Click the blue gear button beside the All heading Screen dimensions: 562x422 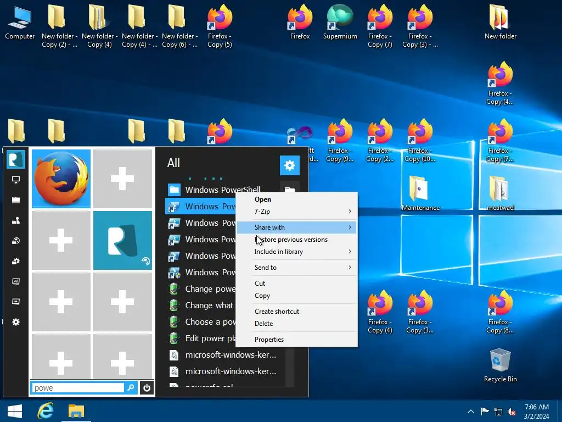[x=290, y=165]
